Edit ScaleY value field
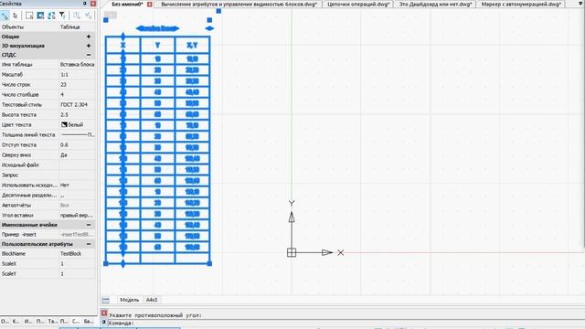This screenshot has width=585, height=329. tap(77, 274)
